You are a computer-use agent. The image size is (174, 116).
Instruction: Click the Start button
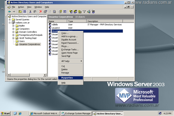pyautogui.click(x=5, y=113)
